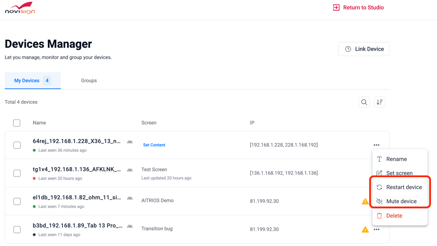This screenshot has height=246, width=437.
Task: Open three-dot menu for b3bd device
Action: (376, 229)
